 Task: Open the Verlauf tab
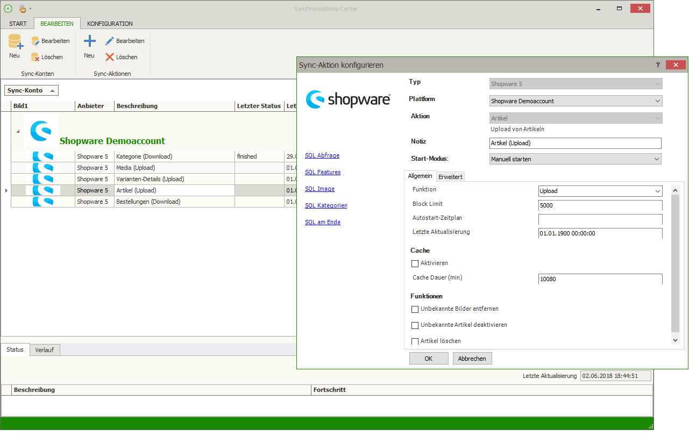coord(45,350)
